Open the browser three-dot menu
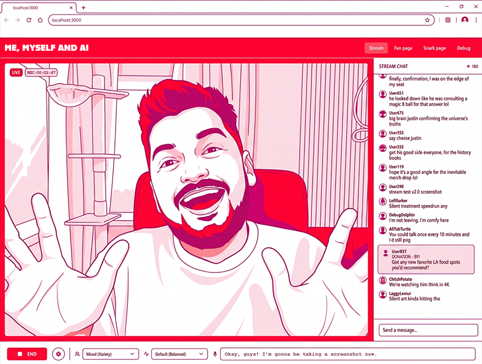 [x=476, y=20]
